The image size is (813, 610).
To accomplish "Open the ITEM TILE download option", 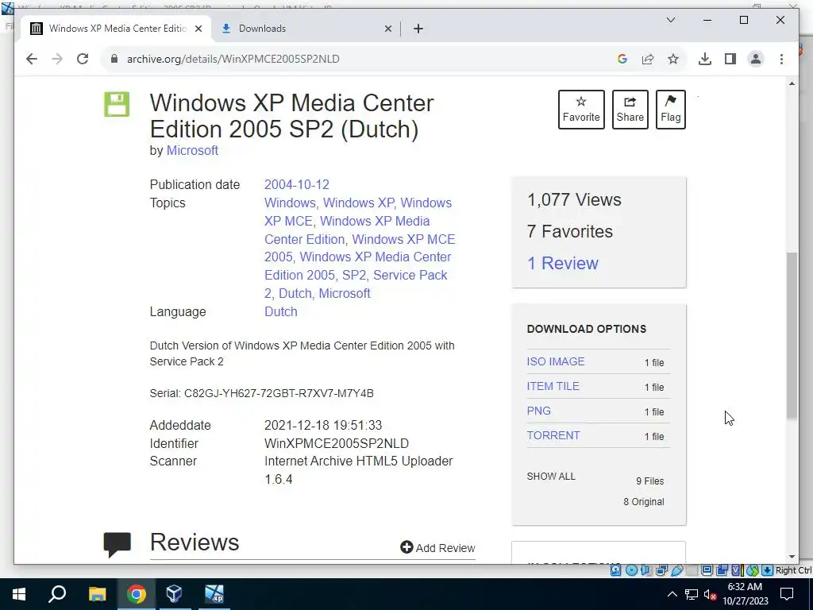I will pyautogui.click(x=553, y=387).
